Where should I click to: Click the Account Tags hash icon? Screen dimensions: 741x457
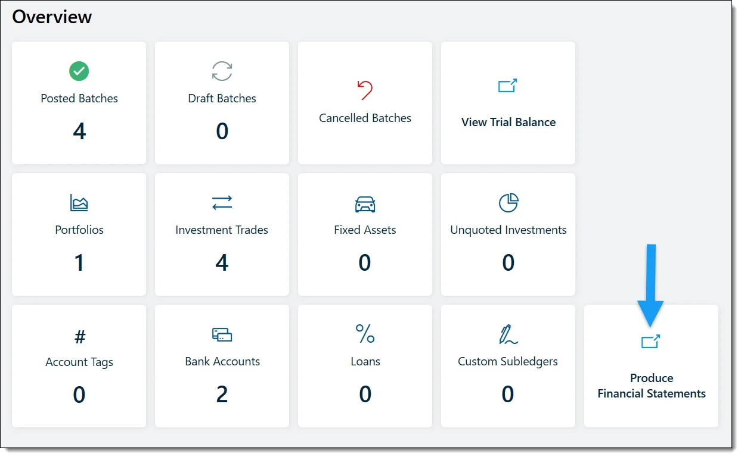click(x=79, y=337)
